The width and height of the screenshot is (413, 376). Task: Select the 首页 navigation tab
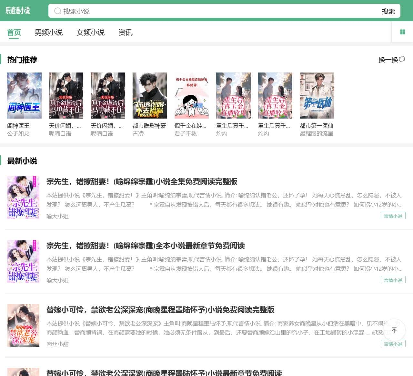tap(14, 33)
